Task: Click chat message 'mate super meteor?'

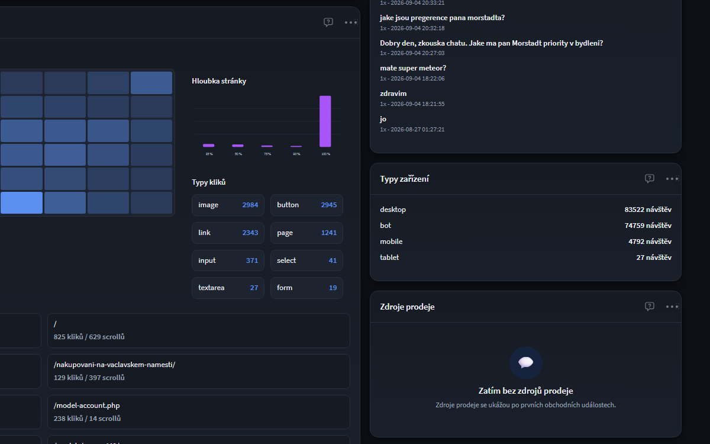Action: pyautogui.click(x=413, y=68)
